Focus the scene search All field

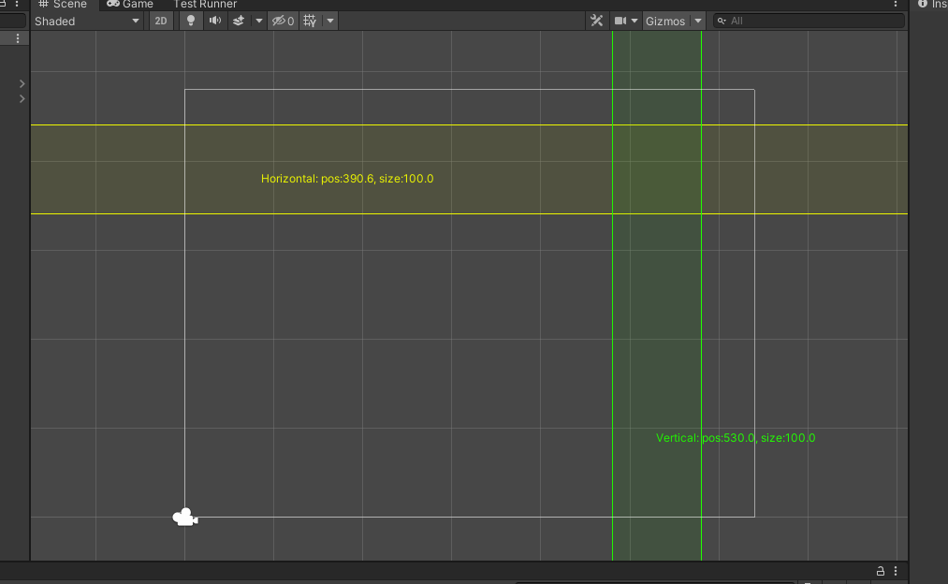(809, 21)
